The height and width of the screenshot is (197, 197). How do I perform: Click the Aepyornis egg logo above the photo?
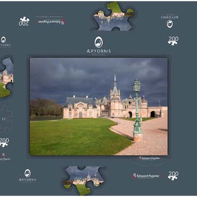[98, 42]
